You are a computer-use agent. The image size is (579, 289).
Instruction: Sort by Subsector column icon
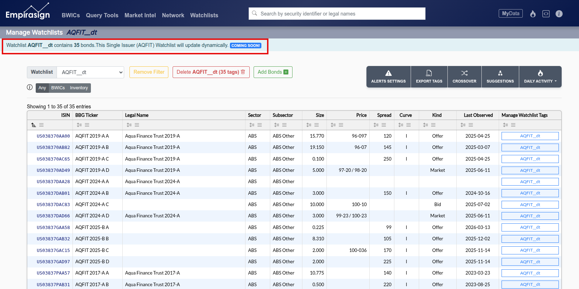(x=277, y=125)
